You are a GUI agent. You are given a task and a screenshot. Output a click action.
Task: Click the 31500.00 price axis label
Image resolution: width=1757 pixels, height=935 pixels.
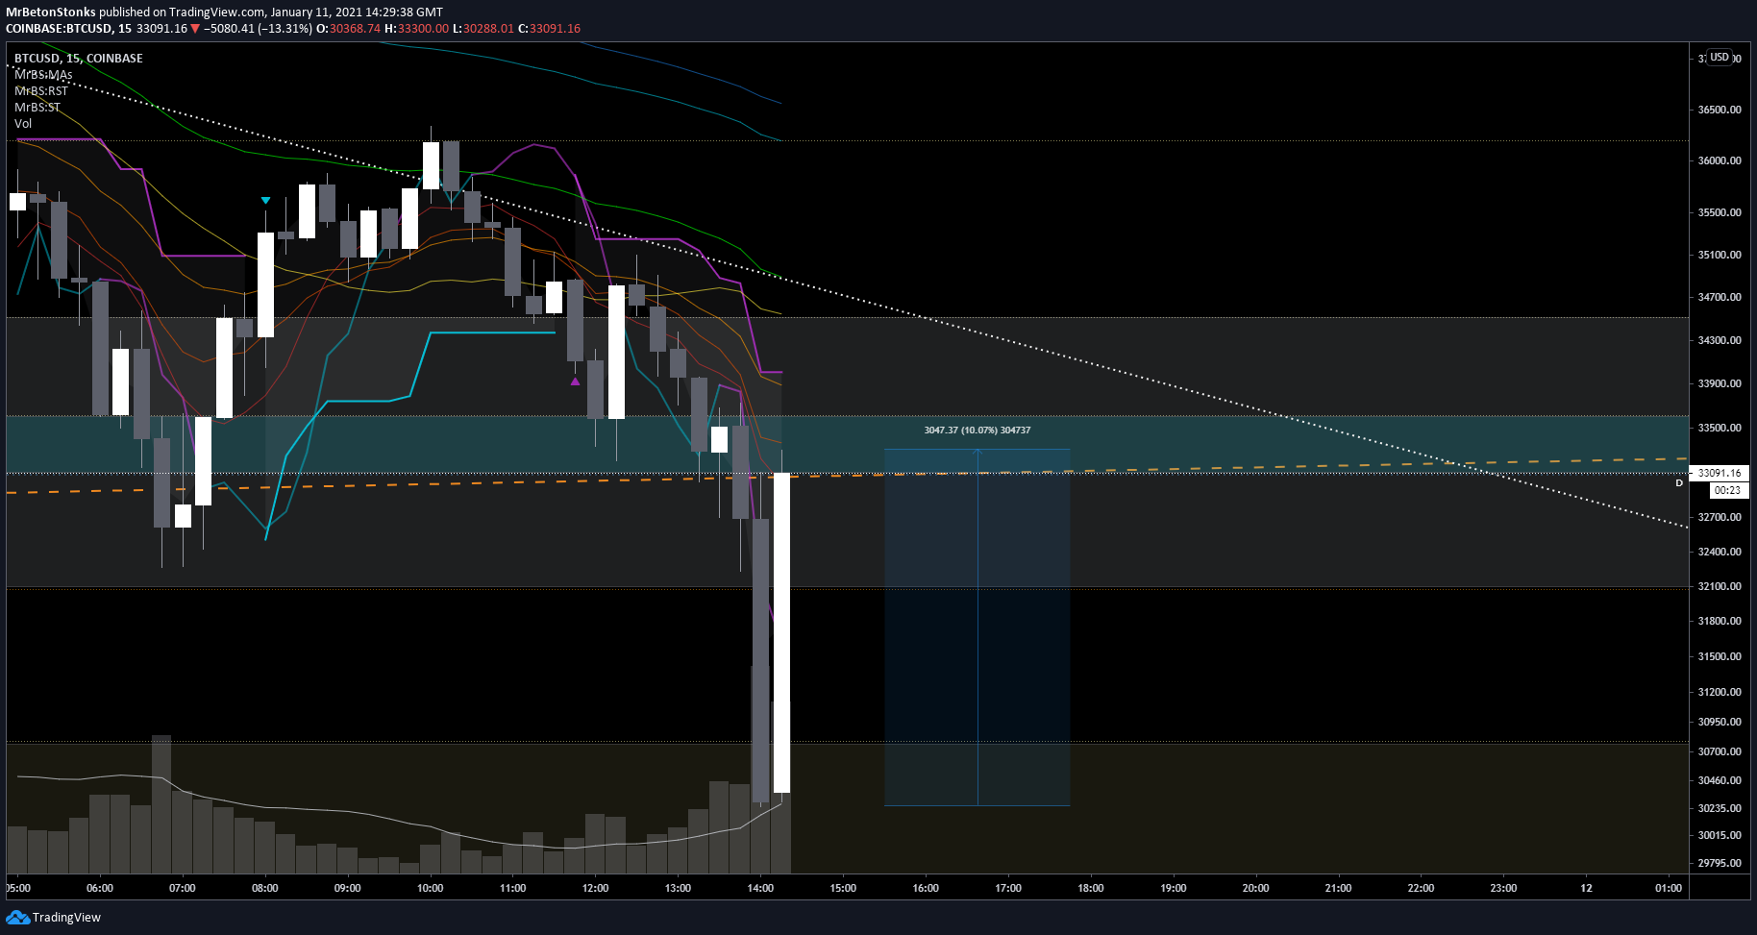point(1720,656)
